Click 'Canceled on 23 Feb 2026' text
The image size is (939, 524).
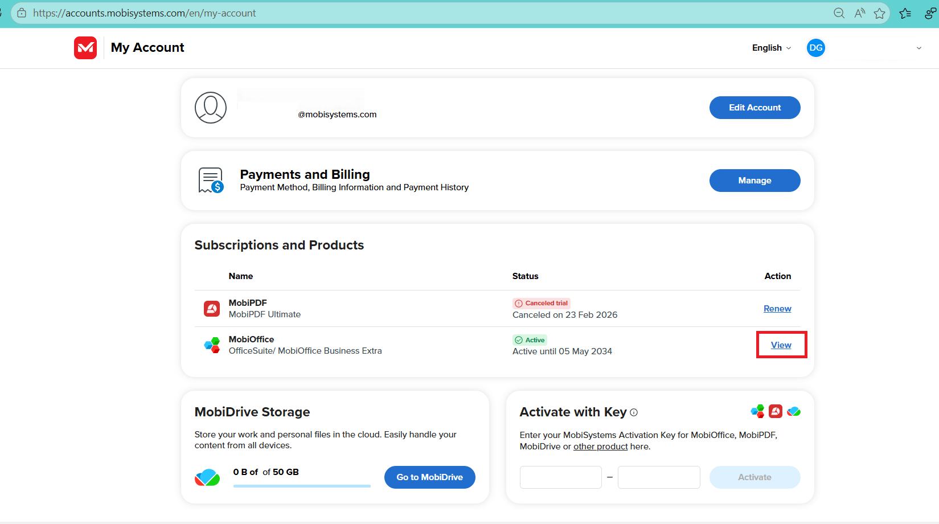tap(565, 315)
